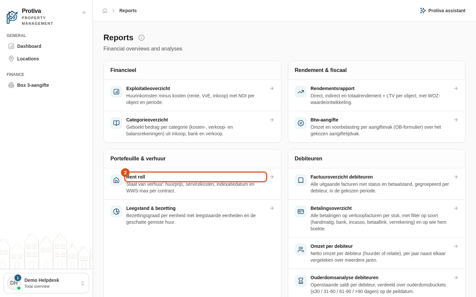Click the arrow on the Exploitatieoverzicht row
476x297 pixels.
[272, 88]
